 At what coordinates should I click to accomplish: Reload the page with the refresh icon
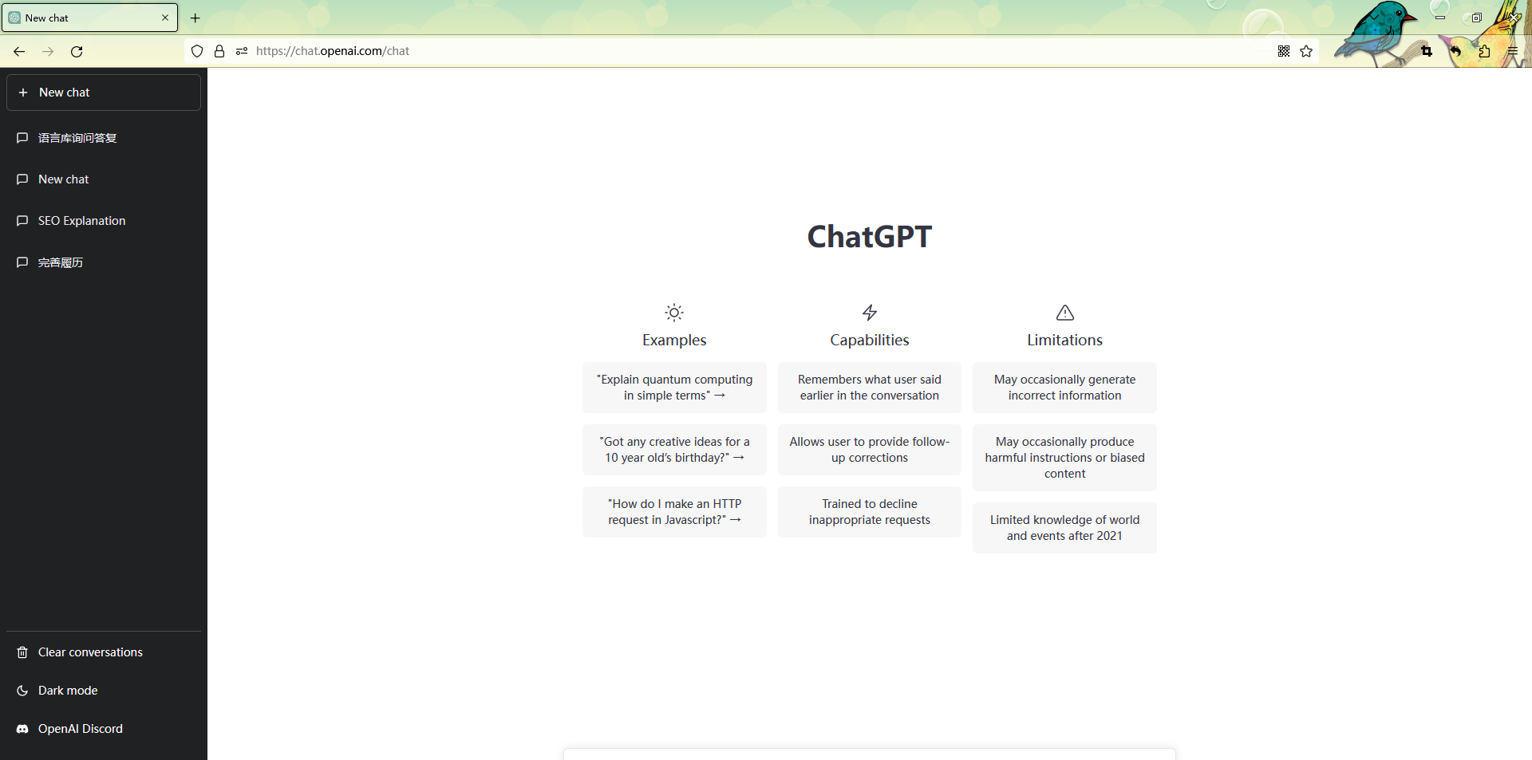(x=77, y=51)
